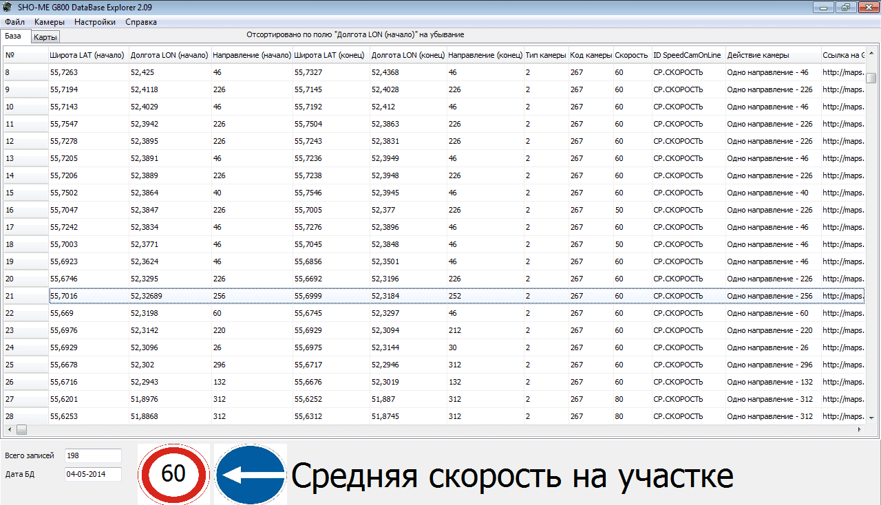
Task: Open the Камеры menu
Action: pos(50,22)
